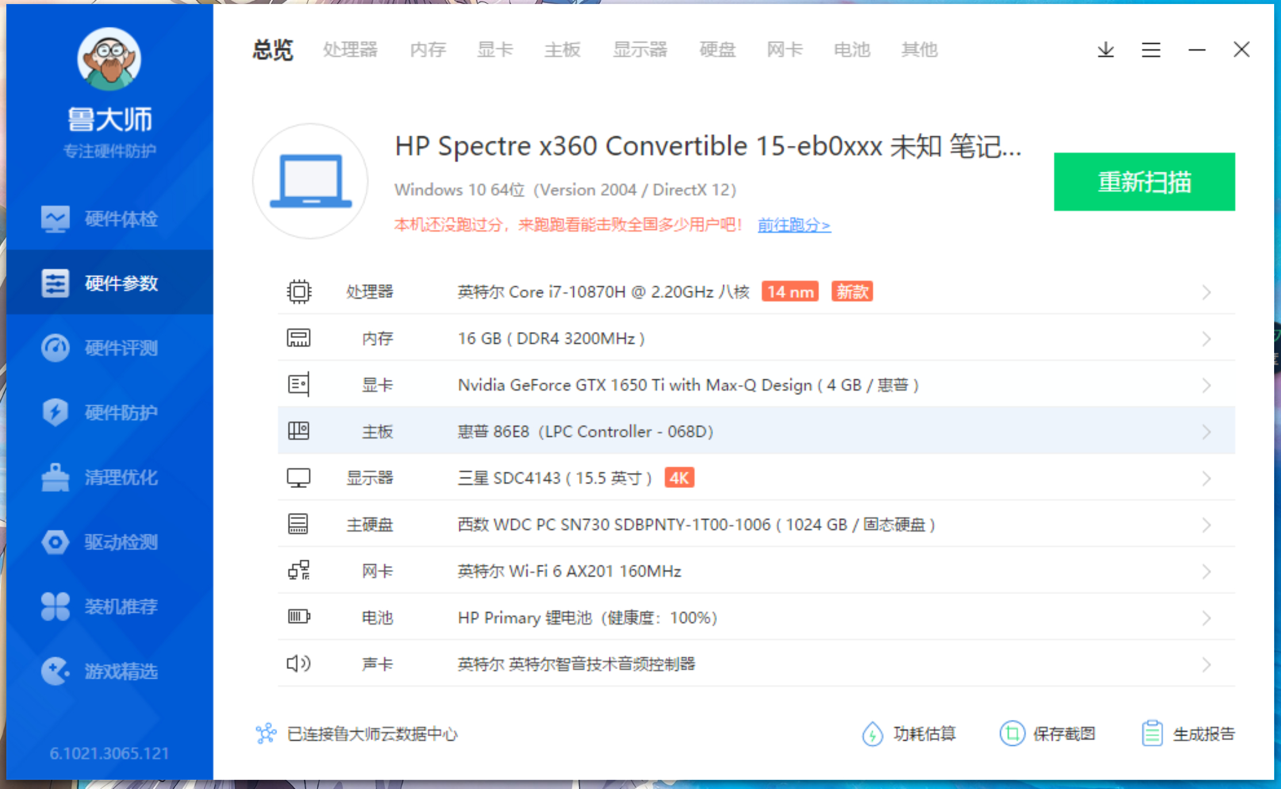Click the sound card speaker icon
The width and height of the screenshot is (1281, 789).
(x=299, y=664)
